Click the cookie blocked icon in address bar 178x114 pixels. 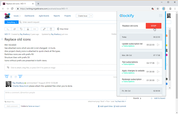(x=153, y=9)
